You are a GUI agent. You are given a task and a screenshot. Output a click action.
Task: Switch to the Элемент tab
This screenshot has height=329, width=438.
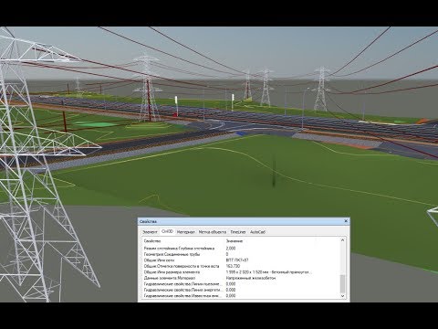pos(150,232)
